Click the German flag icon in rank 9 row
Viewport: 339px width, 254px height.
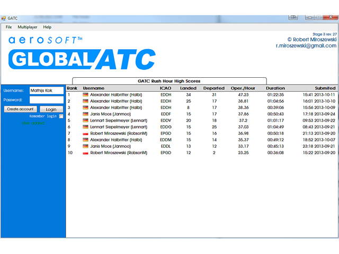85,146
